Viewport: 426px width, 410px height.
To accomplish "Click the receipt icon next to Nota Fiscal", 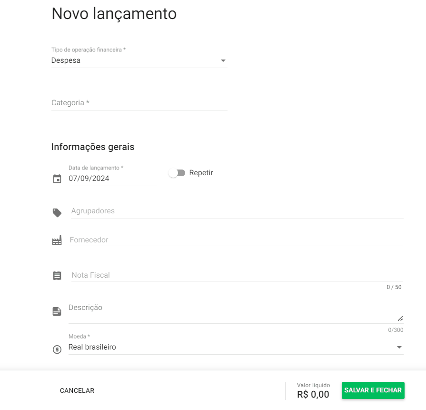I will tap(57, 275).
